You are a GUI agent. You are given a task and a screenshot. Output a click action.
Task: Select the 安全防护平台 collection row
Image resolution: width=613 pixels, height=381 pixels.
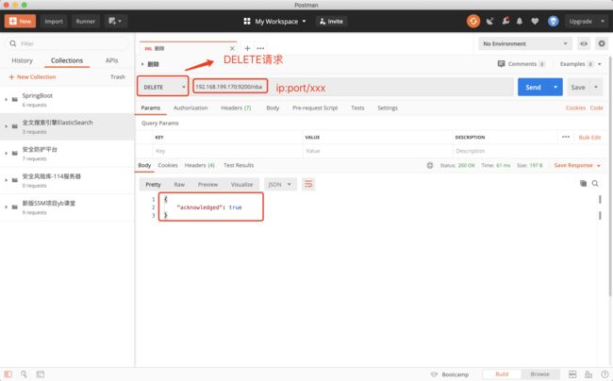coord(67,153)
